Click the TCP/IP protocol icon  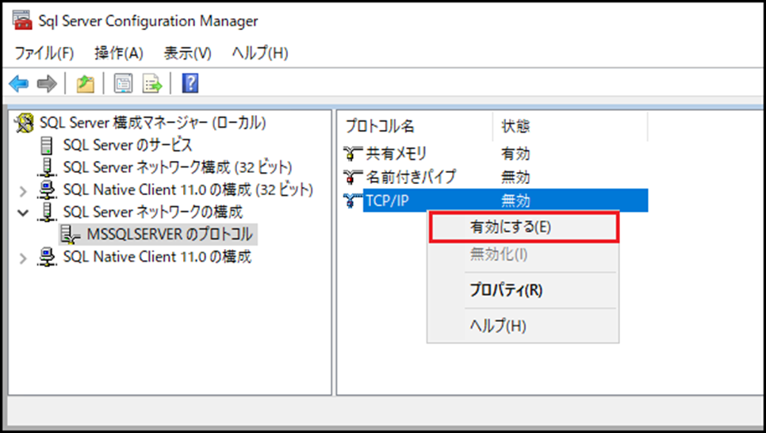point(352,201)
